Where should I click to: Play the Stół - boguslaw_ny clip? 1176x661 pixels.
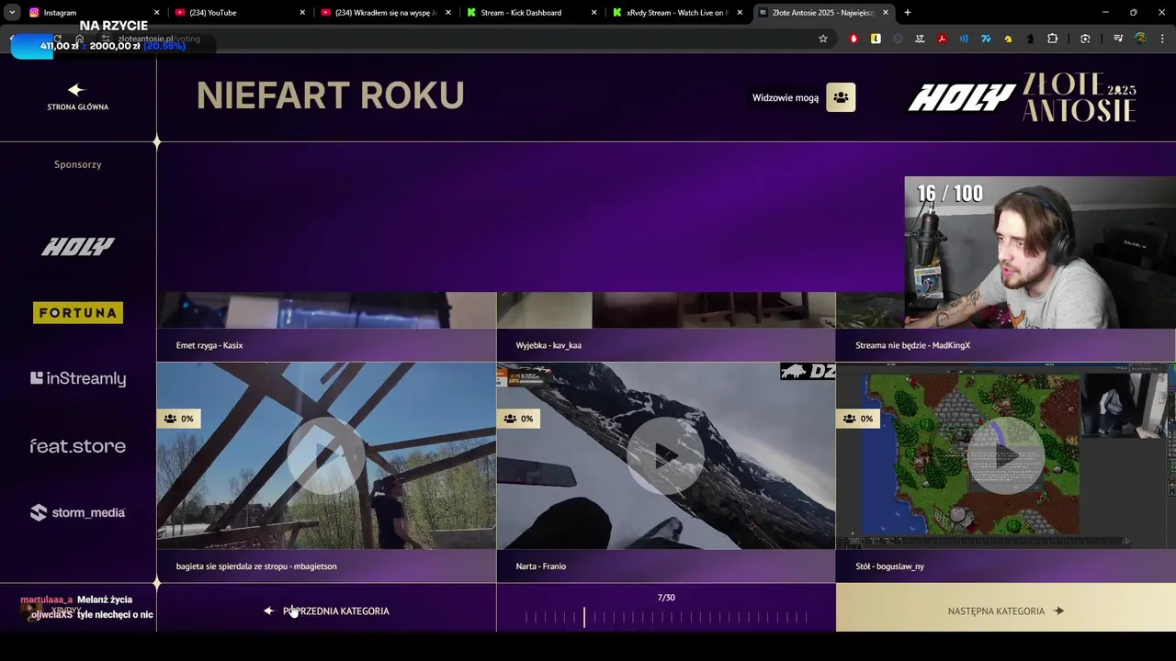coord(1006,455)
